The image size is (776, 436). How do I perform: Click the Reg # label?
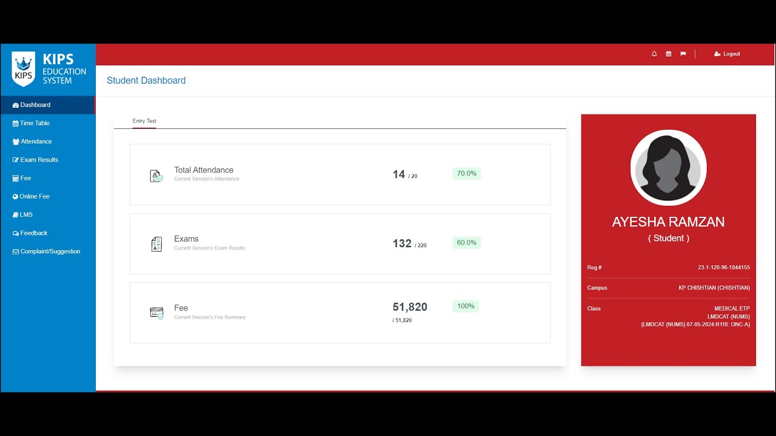[594, 268]
